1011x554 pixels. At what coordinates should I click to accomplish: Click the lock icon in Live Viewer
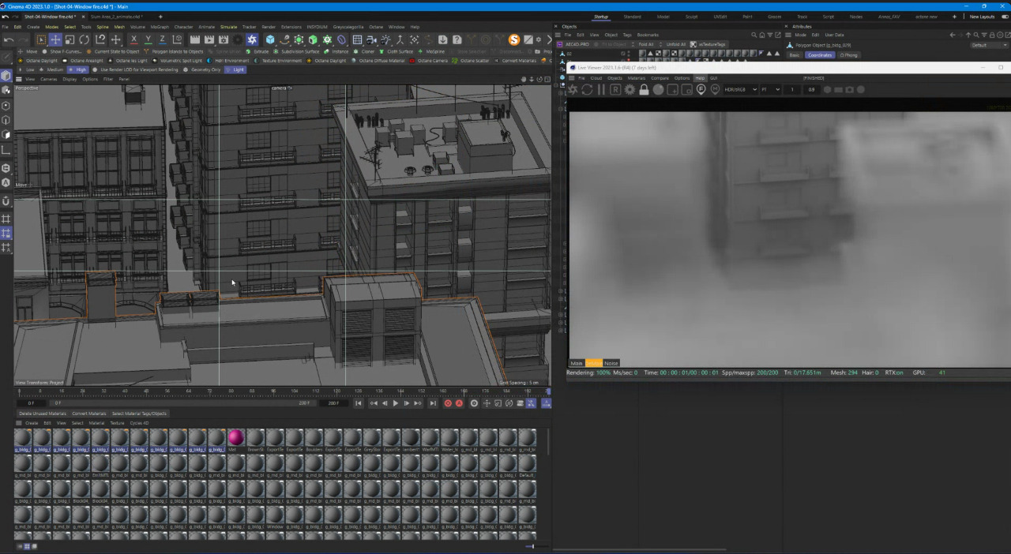(644, 89)
